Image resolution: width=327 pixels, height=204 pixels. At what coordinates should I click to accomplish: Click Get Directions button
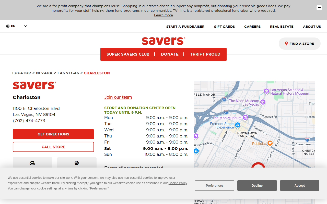click(x=53, y=134)
